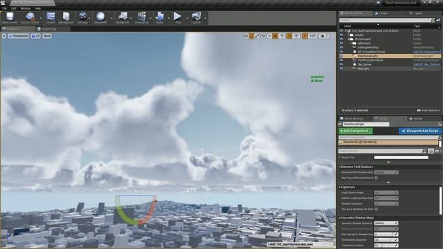Open View Options dropdown in World Outliner

click(428, 111)
